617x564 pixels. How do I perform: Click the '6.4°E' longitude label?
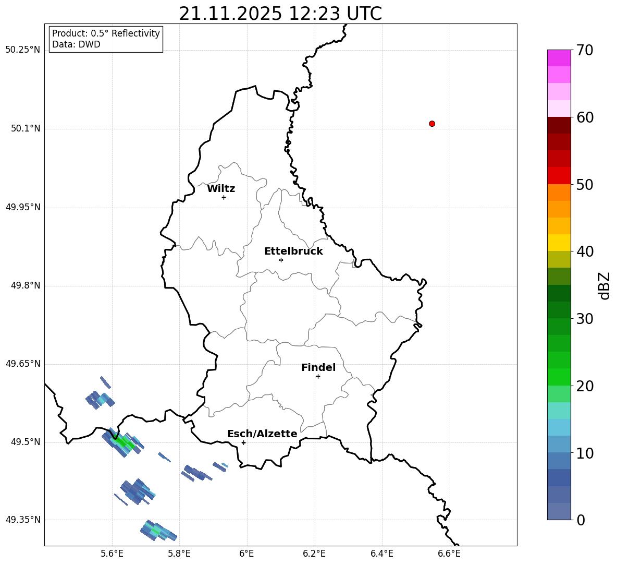point(381,554)
